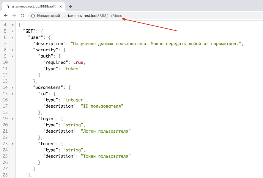The width and height of the screenshot is (263, 178).
Task: Collapse the root object on line 4
Action: [x=13, y=25]
